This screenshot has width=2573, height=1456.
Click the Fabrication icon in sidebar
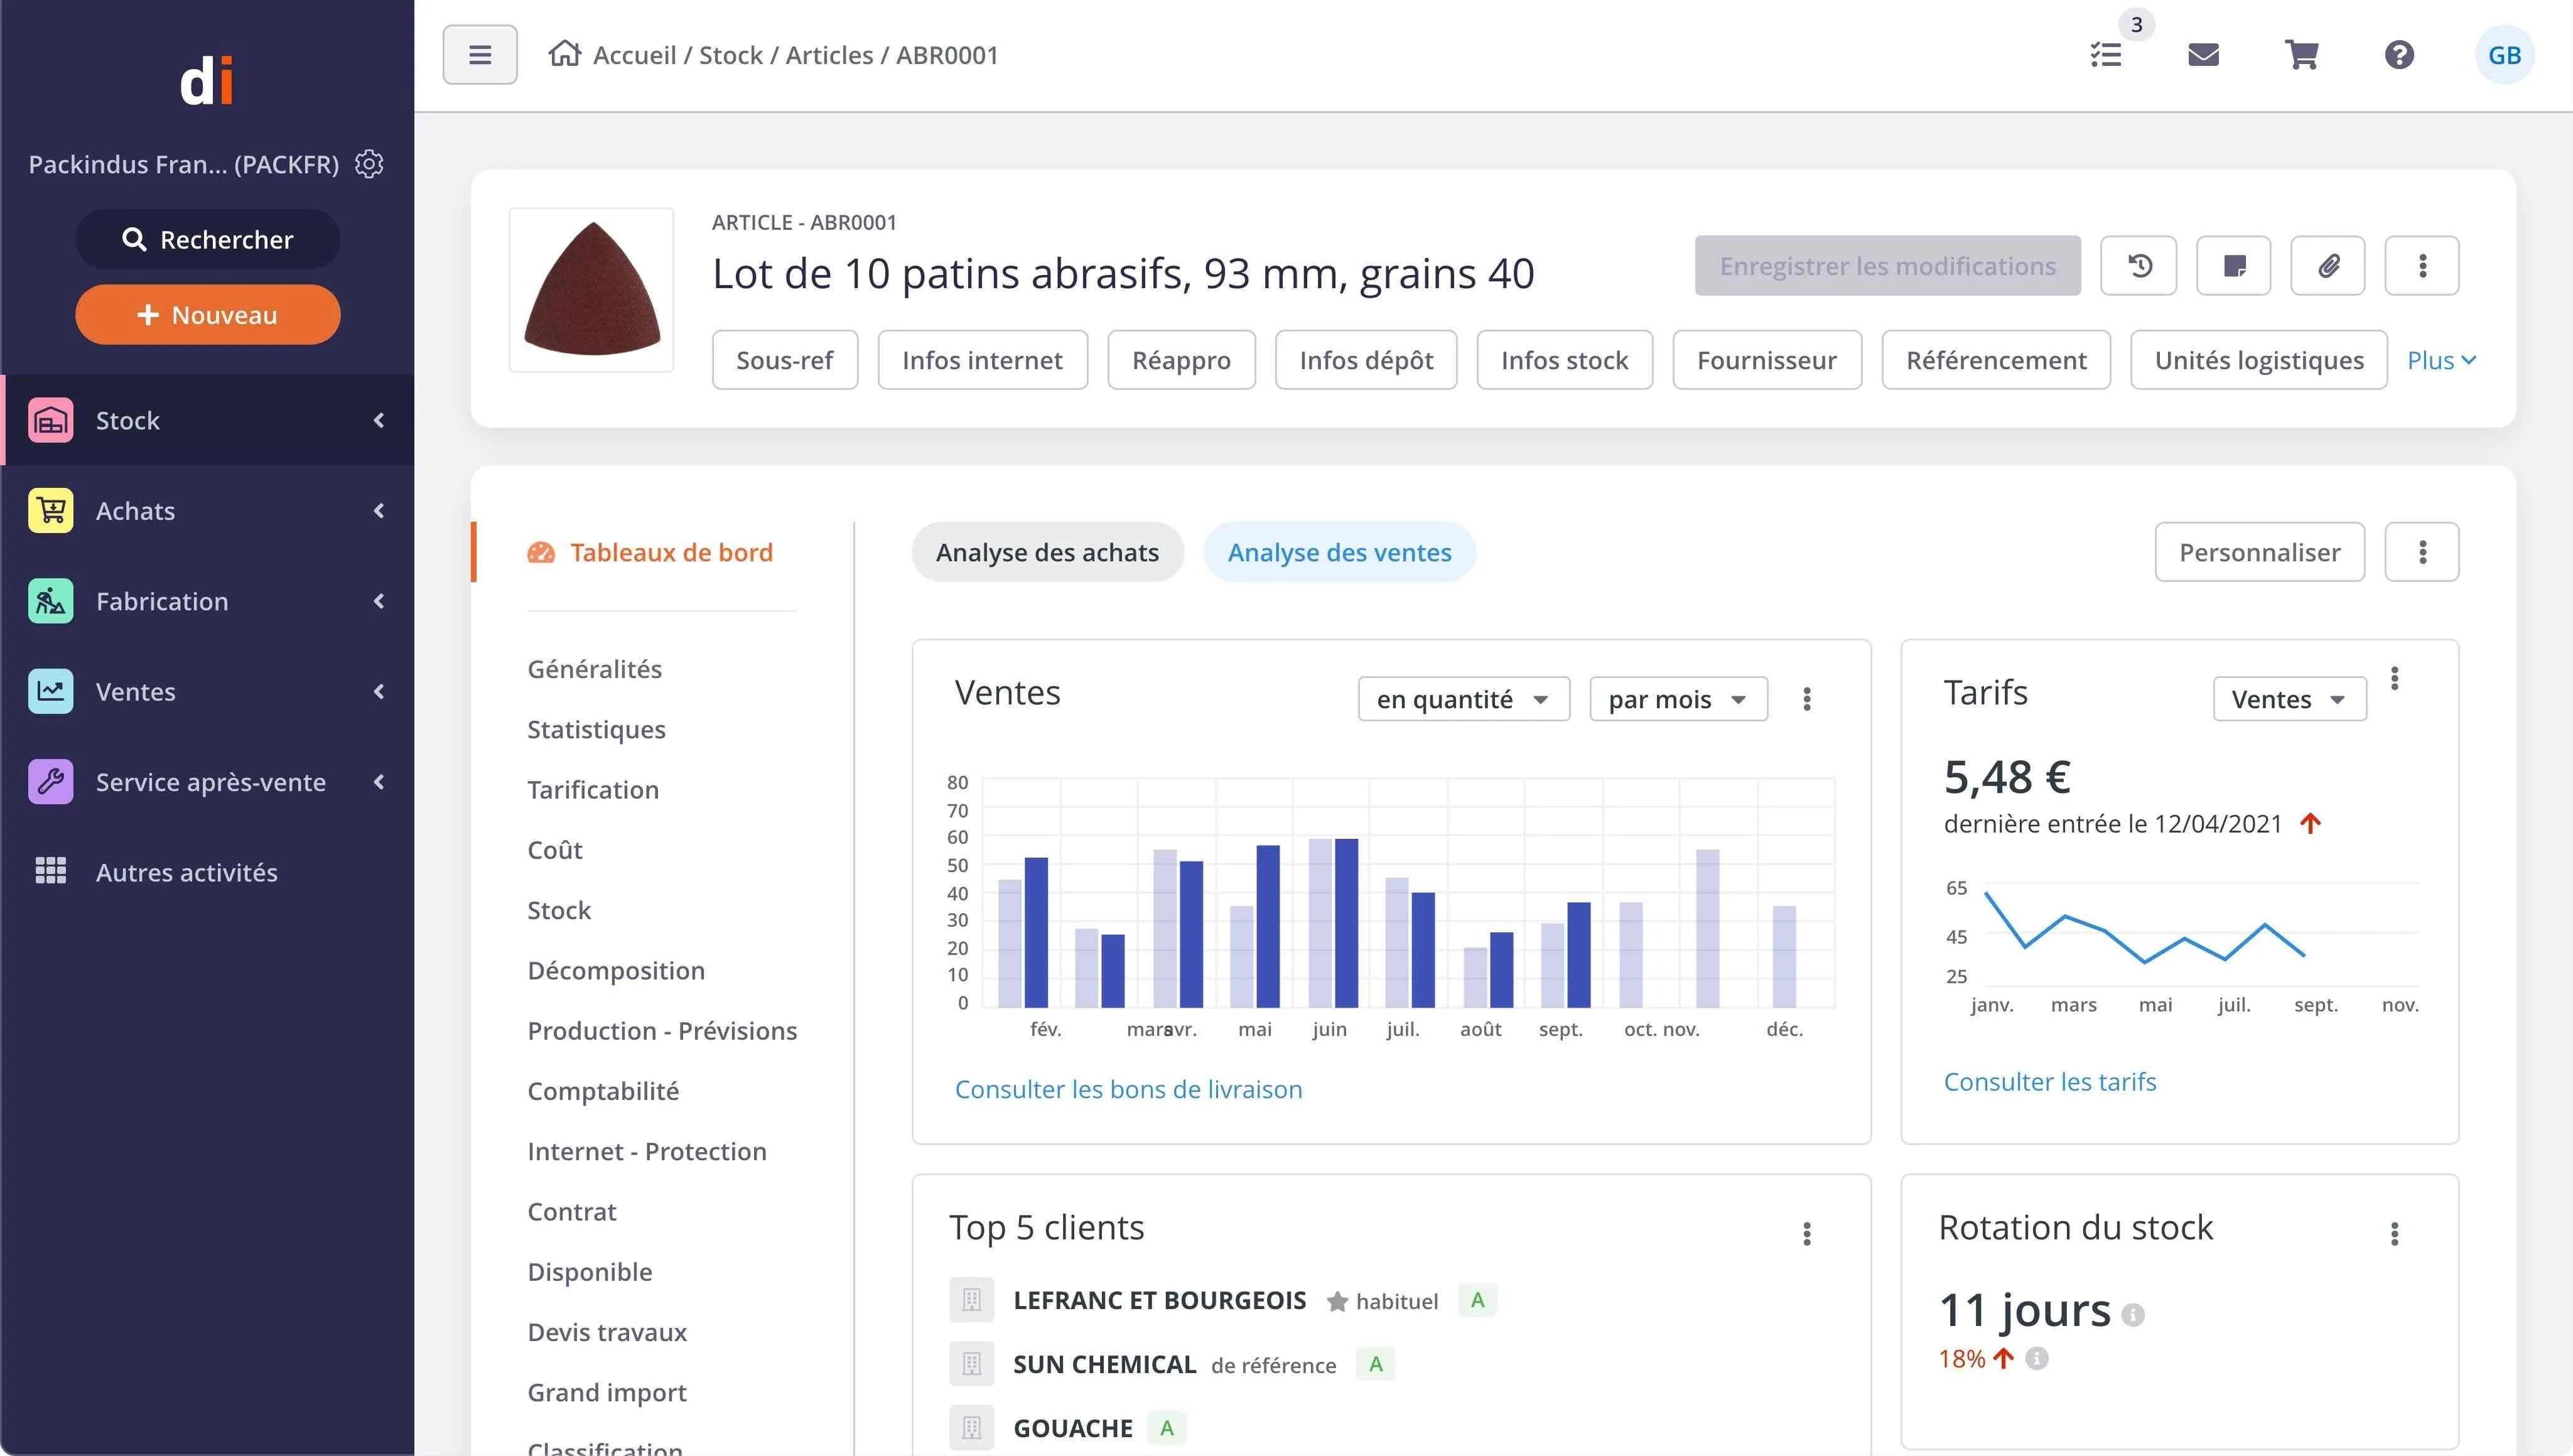point(51,601)
